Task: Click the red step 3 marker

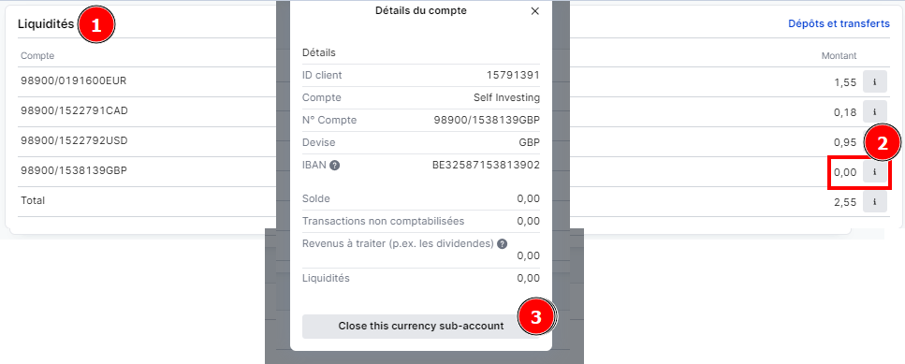Action: click(536, 317)
